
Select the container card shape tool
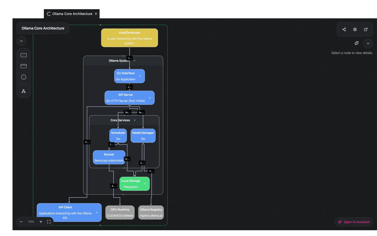click(x=24, y=66)
